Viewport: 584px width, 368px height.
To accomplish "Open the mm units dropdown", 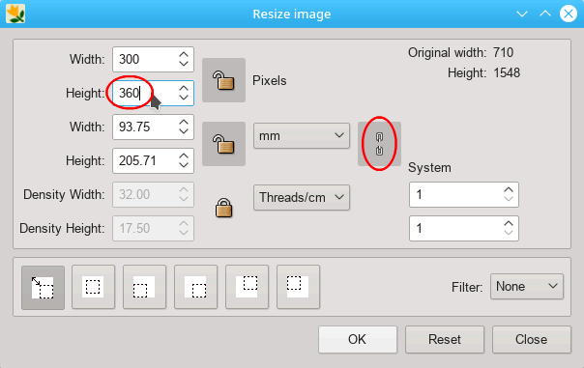I will (302, 136).
